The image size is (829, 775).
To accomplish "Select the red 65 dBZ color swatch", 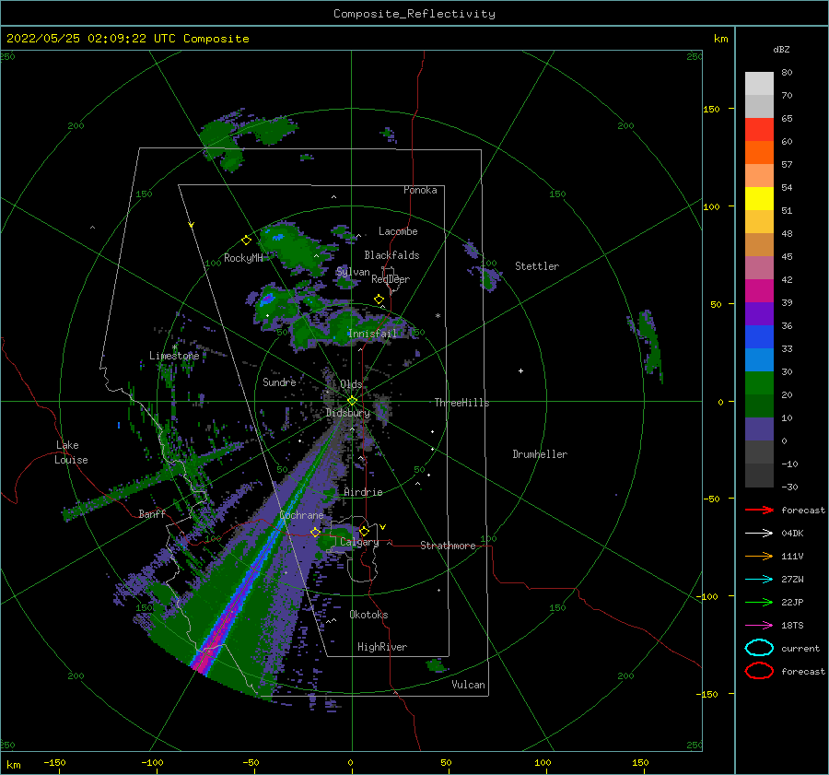I will pyautogui.click(x=759, y=129).
